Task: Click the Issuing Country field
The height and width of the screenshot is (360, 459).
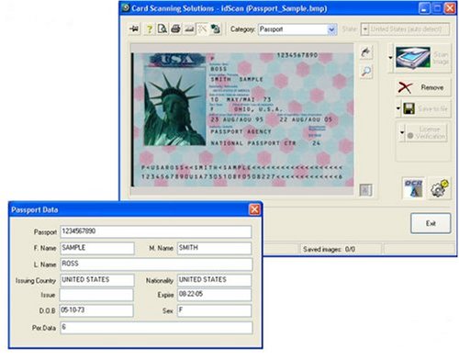Action: 97,280
